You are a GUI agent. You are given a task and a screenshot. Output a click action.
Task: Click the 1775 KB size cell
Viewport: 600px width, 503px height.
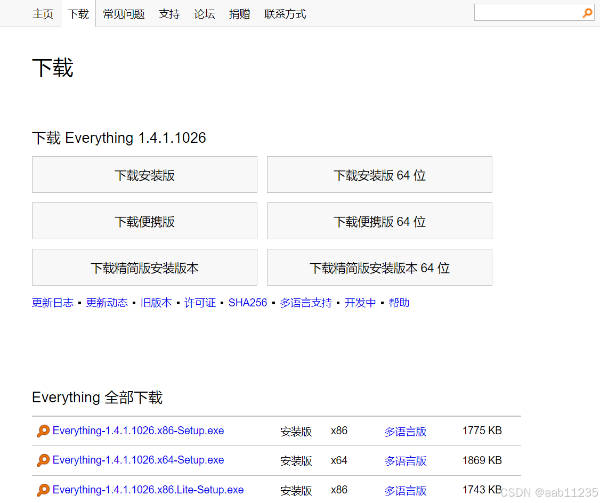482,431
